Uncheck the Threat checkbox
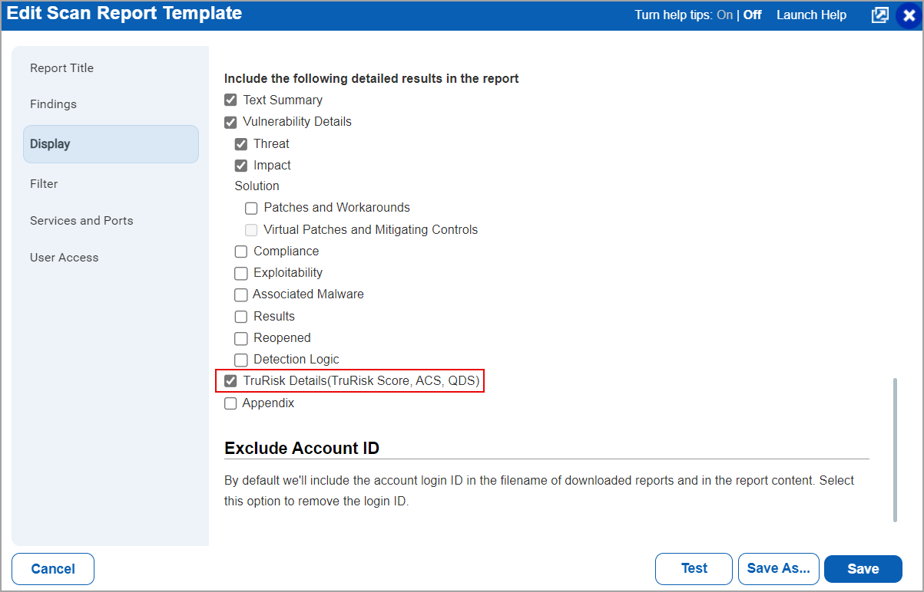Viewport: 924px width, 592px height. point(240,143)
